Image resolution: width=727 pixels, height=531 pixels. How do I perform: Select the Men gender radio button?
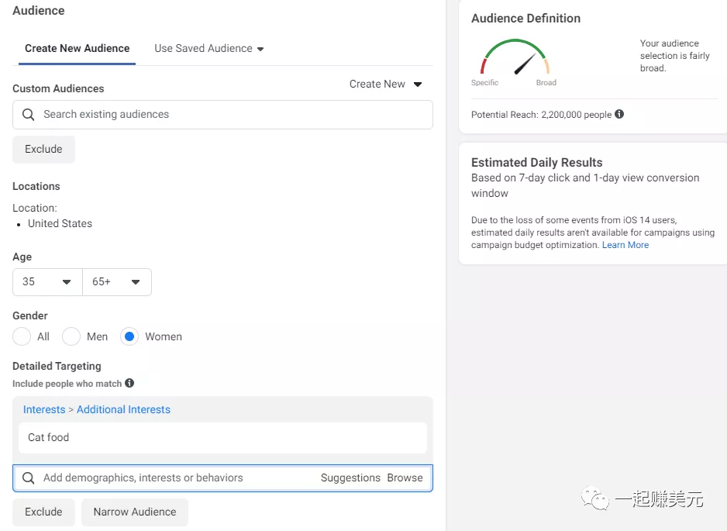pos(71,336)
